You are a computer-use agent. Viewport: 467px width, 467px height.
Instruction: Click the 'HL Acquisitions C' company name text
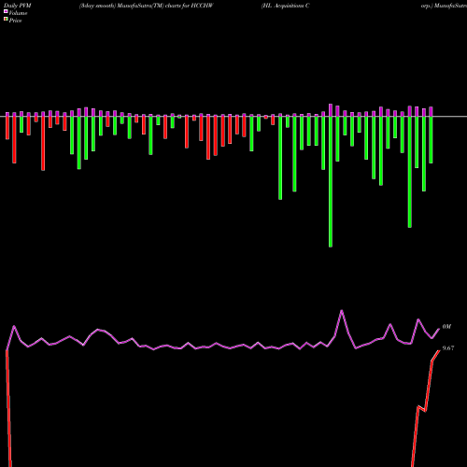[x=286, y=6]
